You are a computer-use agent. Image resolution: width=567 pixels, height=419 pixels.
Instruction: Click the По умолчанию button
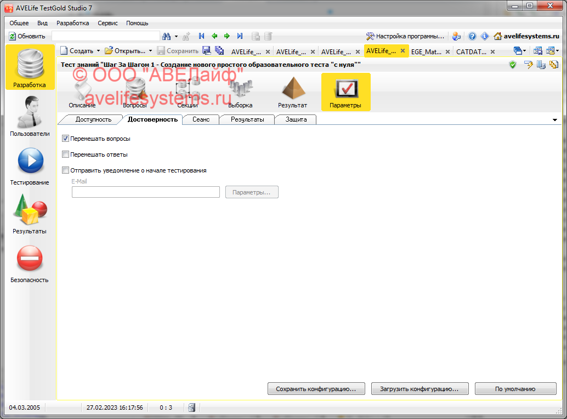point(515,389)
